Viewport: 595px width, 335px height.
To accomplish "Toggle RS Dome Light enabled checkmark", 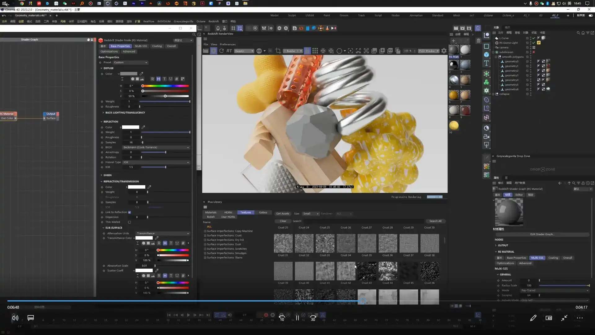I will (x=534, y=43).
